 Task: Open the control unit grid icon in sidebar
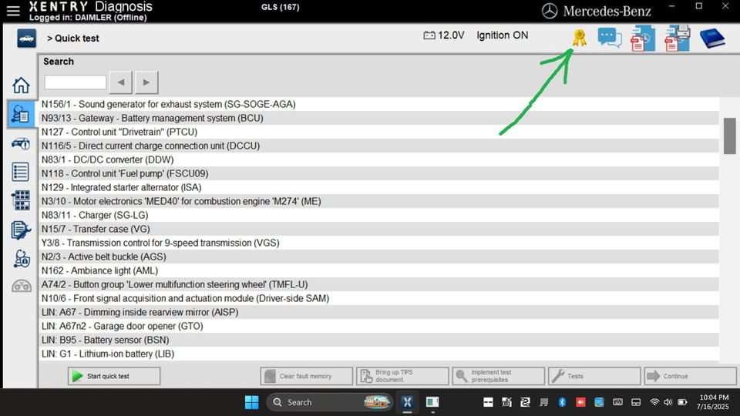pos(21,200)
